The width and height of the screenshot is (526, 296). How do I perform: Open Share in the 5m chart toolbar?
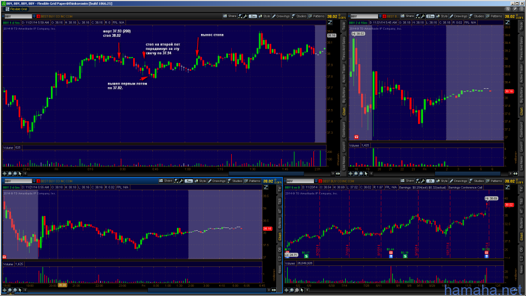pos(165,181)
